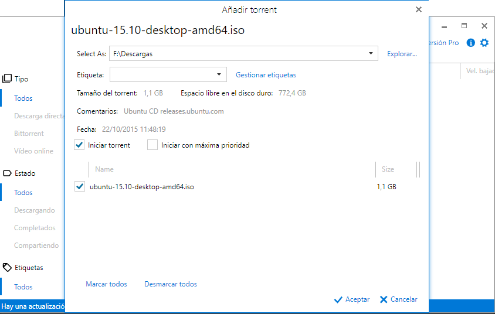
Task: Select the ubuntu-15.10-desktop-amd64.iso file row name
Action: click(x=142, y=187)
